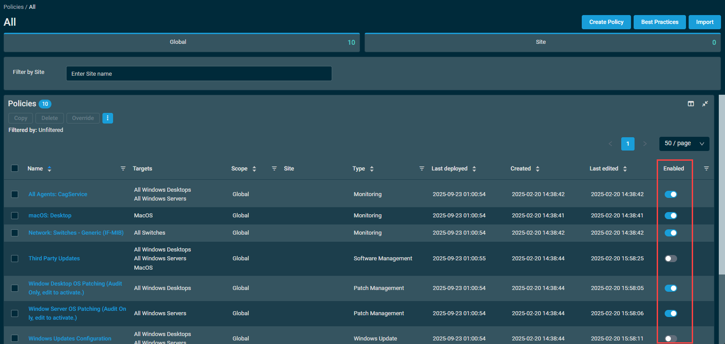This screenshot has height=344, width=725.
Task: Click the Create Policy button
Action: tap(606, 22)
